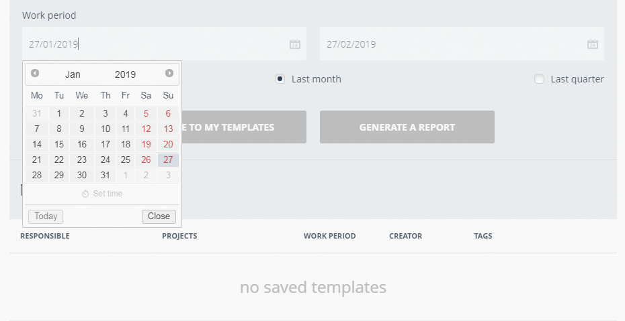Screen dimensions: 625x321
Task: Sort by the Work Period column header
Action: (330, 236)
